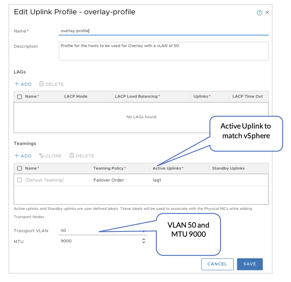This screenshot has height=282, width=291.
Task: Close the Edit Uplink Profile dialog
Action: tap(267, 12)
